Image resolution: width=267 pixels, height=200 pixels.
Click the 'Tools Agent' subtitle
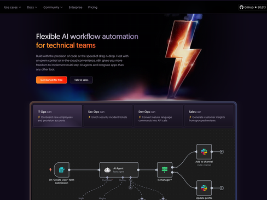pos(118,172)
